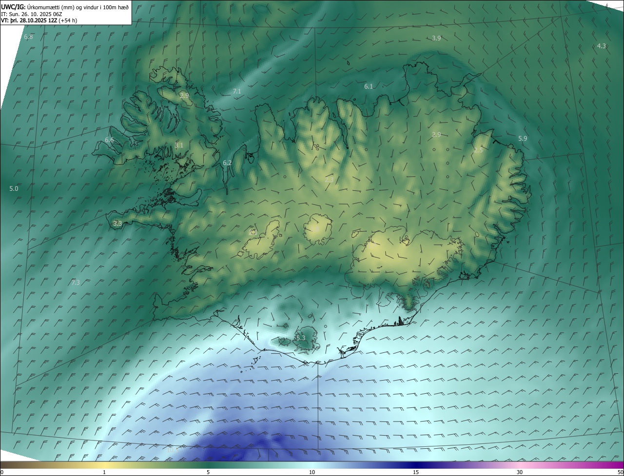Click the color scale tick label 50
This screenshot has width=624, height=476.
click(620, 472)
